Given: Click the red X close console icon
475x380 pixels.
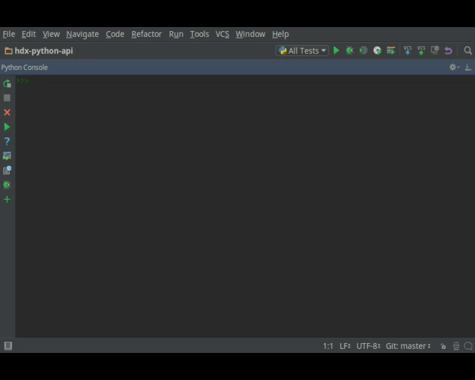Looking at the screenshot, I should (7, 112).
